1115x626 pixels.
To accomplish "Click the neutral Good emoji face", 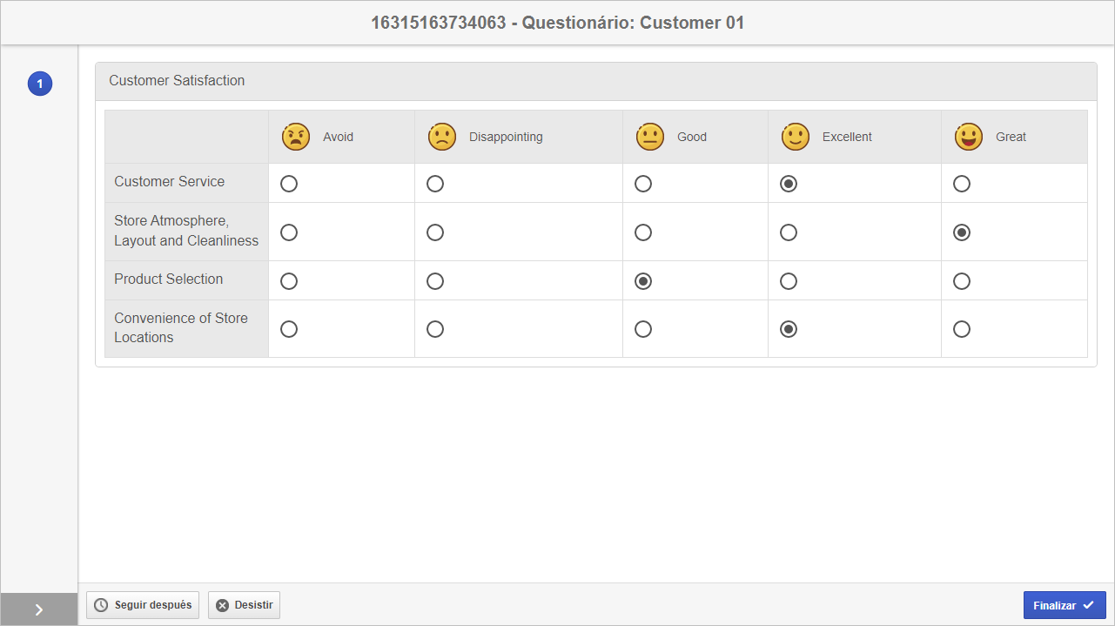I will (650, 137).
